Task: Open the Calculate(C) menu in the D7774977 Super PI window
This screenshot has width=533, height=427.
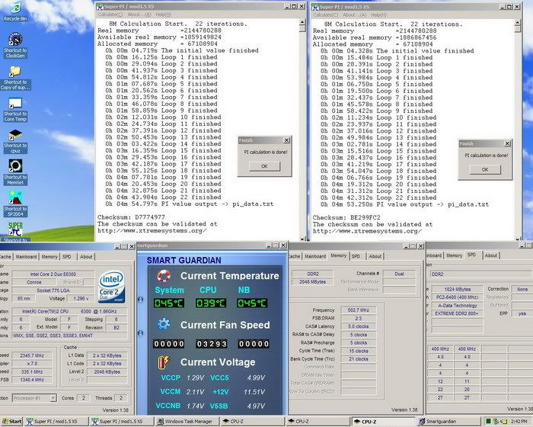Action: click(x=110, y=14)
